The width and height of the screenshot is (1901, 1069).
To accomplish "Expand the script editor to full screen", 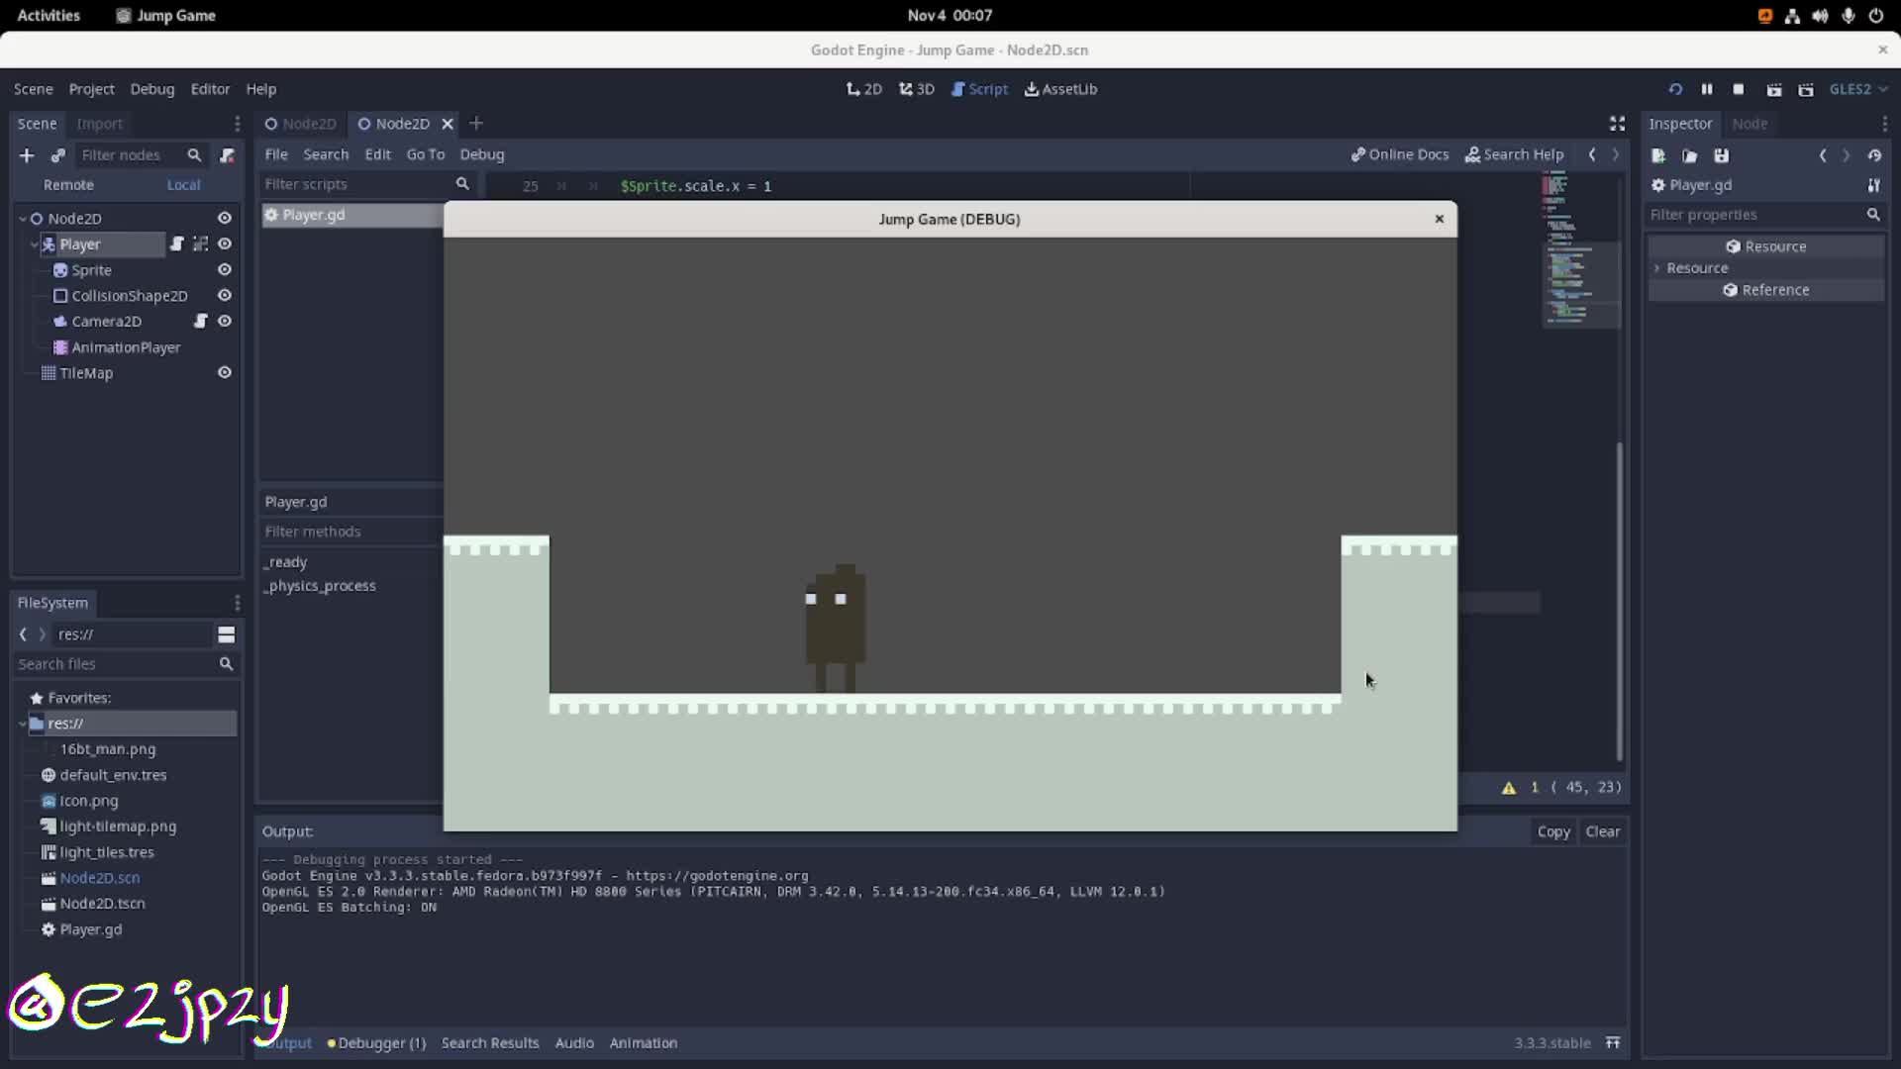I will point(1617,124).
